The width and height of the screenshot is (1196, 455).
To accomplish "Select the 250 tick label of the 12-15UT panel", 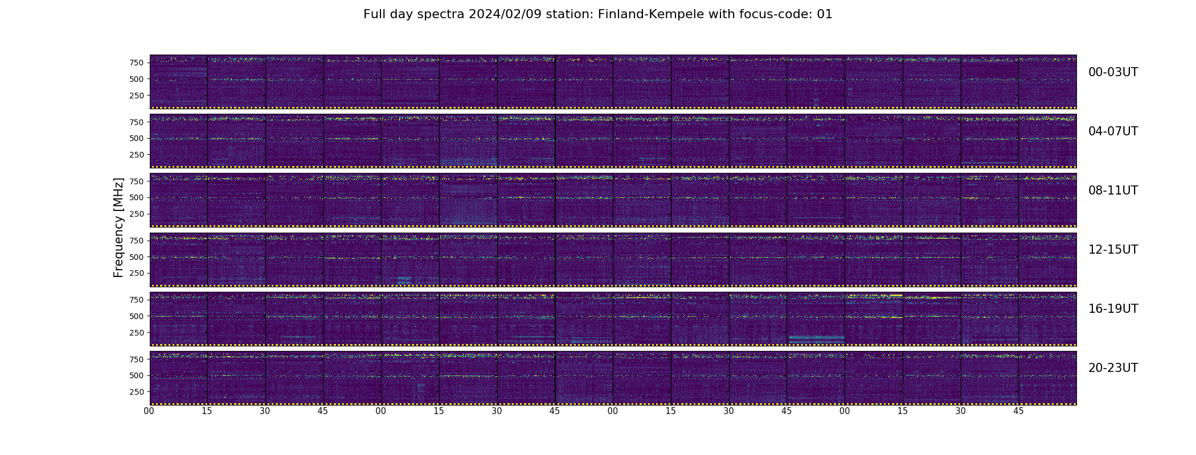I will click(x=137, y=273).
